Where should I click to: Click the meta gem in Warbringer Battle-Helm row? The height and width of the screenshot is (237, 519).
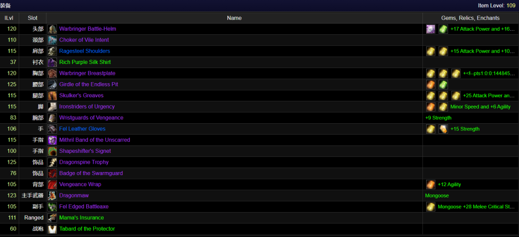(431, 29)
